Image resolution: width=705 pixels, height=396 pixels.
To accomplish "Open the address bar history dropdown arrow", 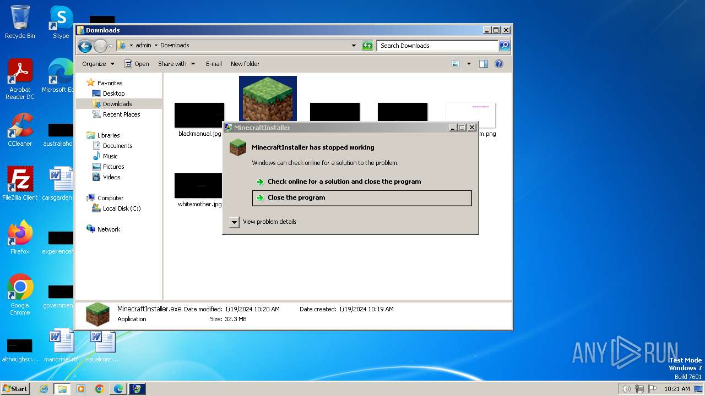I will pyautogui.click(x=354, y=46).
